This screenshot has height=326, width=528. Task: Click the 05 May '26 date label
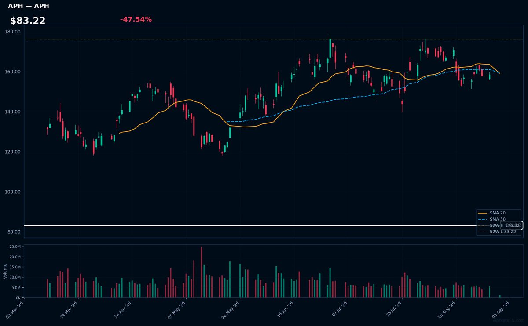click(x=177, y=309)
